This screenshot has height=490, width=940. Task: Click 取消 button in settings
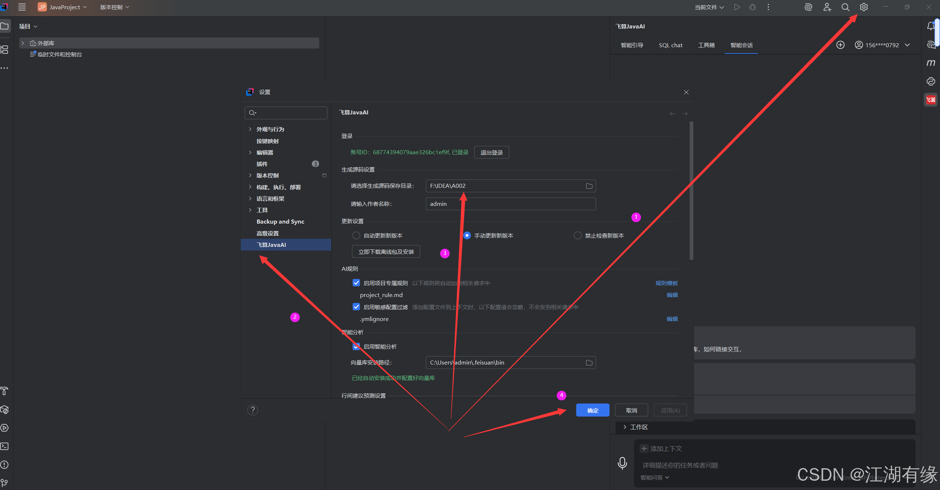pos(631,410)
